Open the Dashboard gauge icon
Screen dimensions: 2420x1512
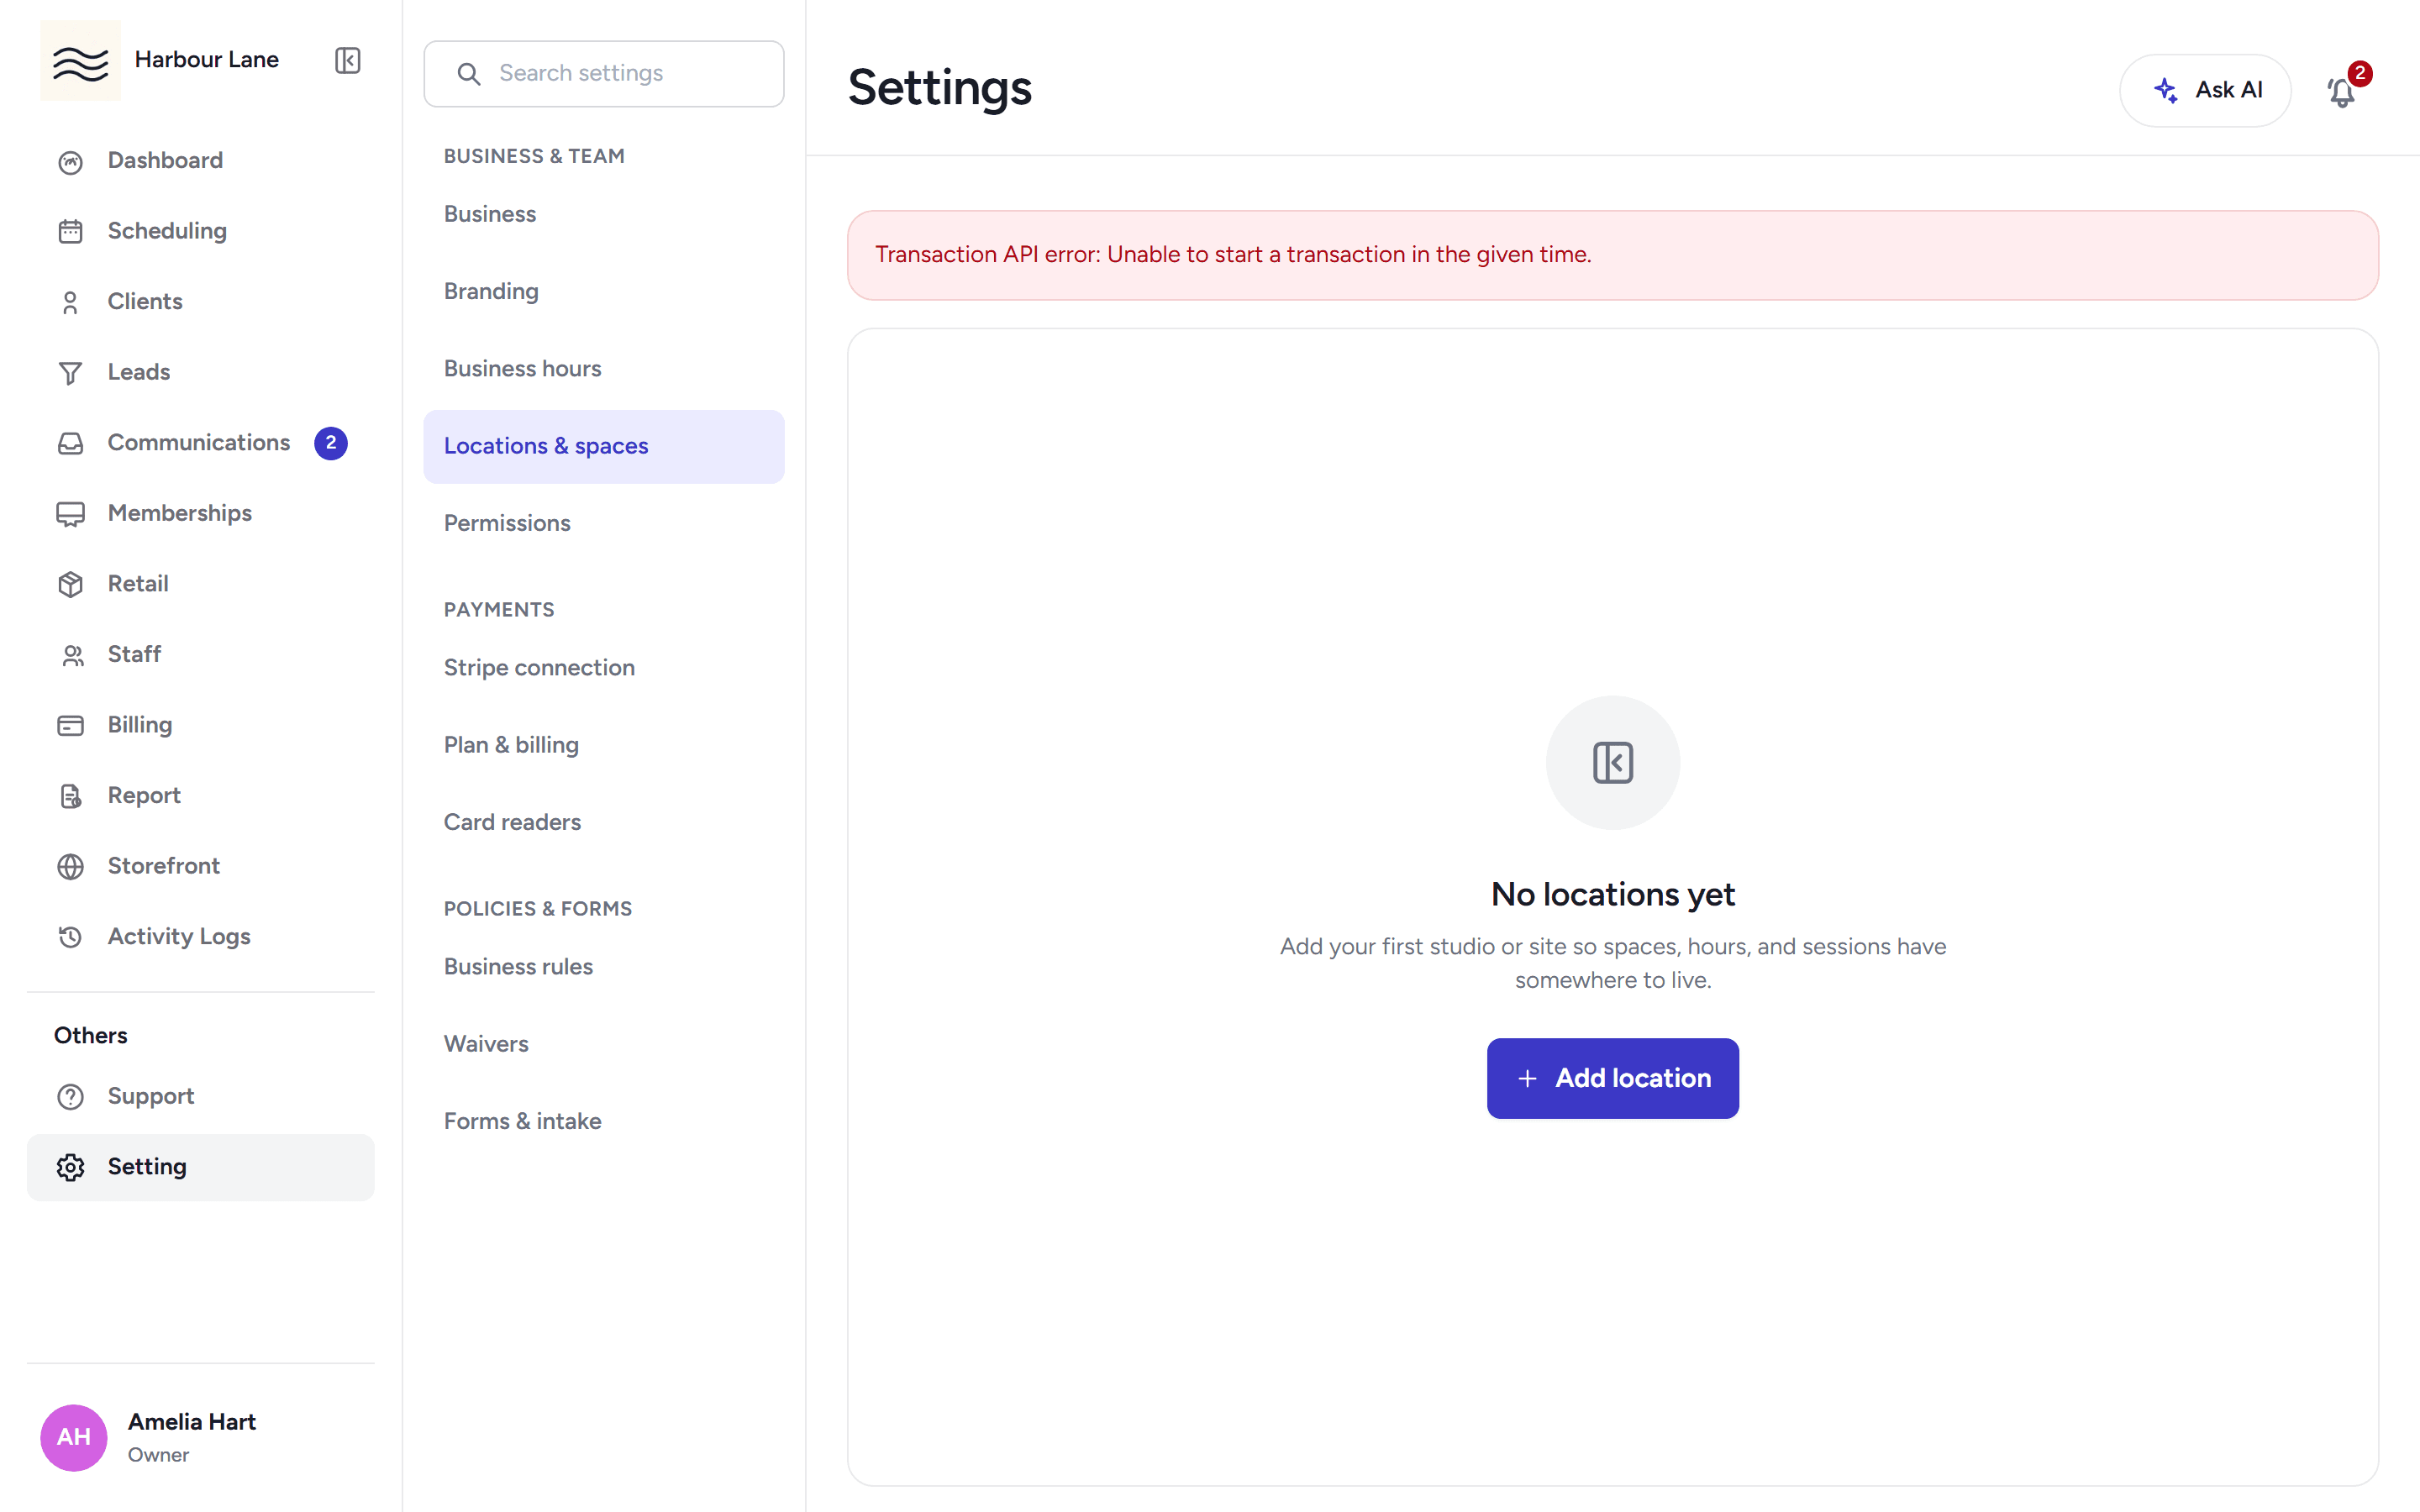tap(70, 162)
